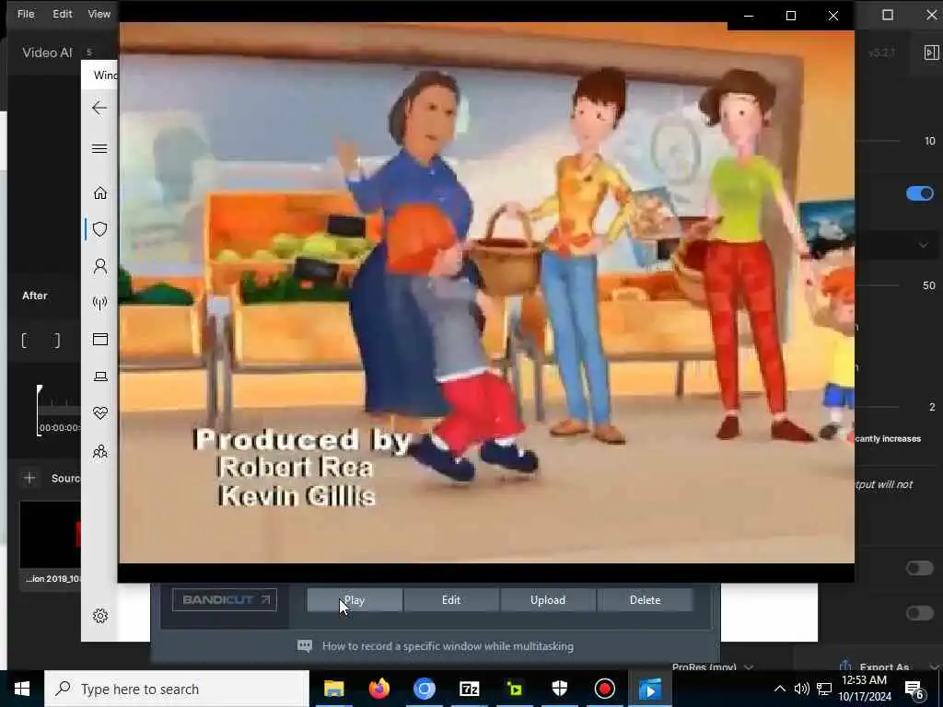Open Windows Security taskbar shield icon
This screenshot has height=707, width=943.
point(559,689)
